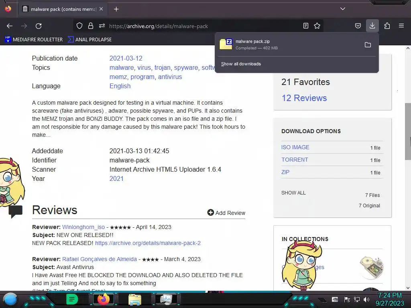Open reviewer Rafael Gonçalves de Almeida profile
The height and width of the screenshot is (308, 411).
(100, 259)
